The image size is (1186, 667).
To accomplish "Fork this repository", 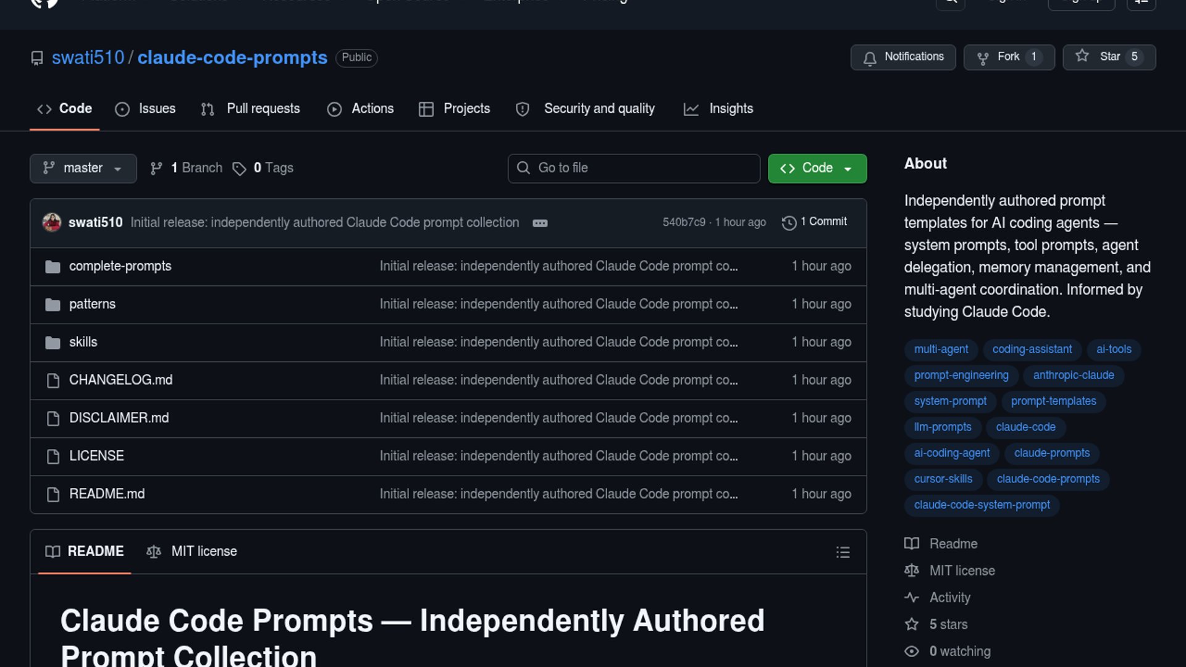I will (1008, 57).
